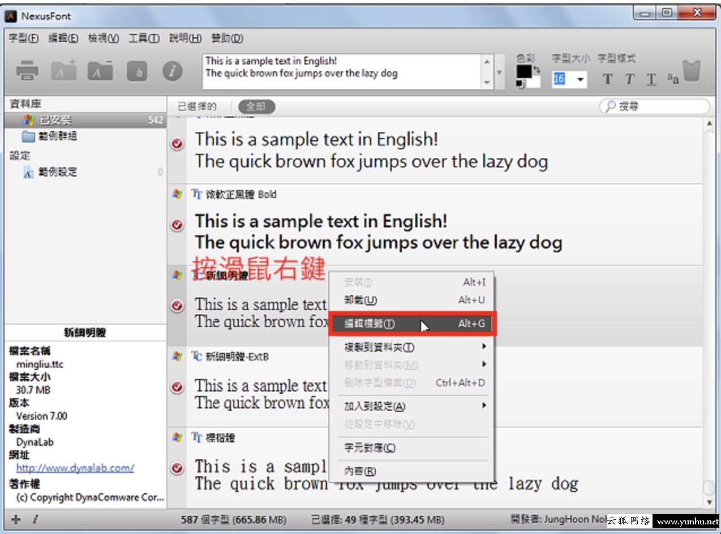This screenshot has width=721, height=534.
Task: Click the Windows flag icon on the 標楷體 row
Action: [177, 437]
